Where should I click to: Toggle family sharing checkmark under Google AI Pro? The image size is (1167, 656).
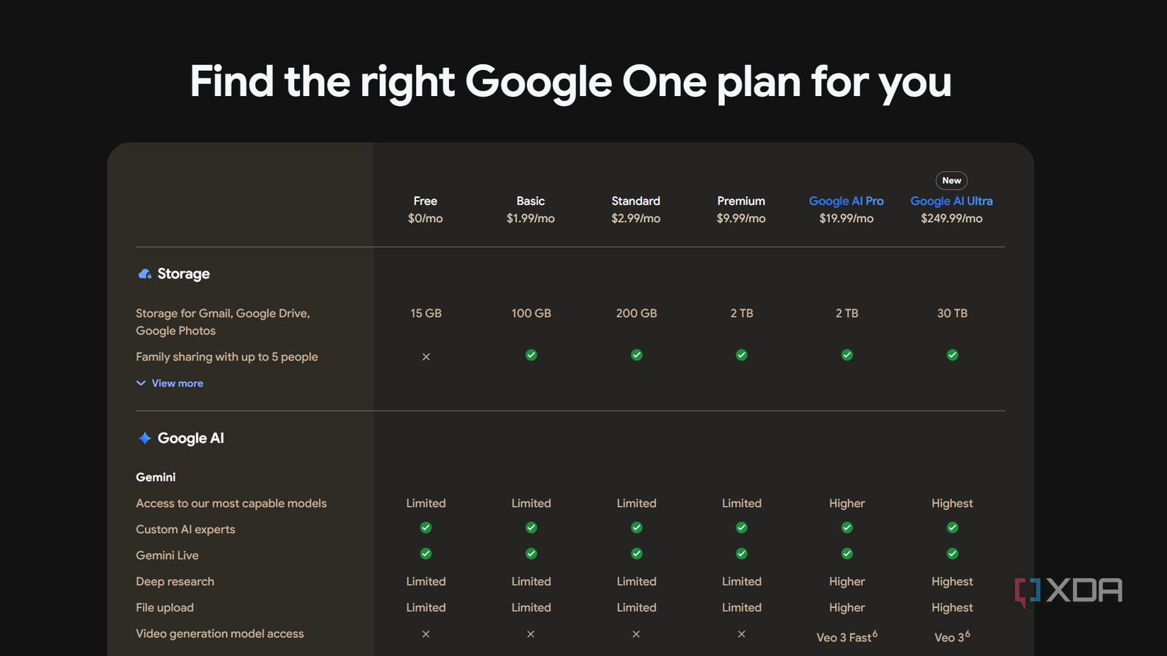click(x=847, y=355)
